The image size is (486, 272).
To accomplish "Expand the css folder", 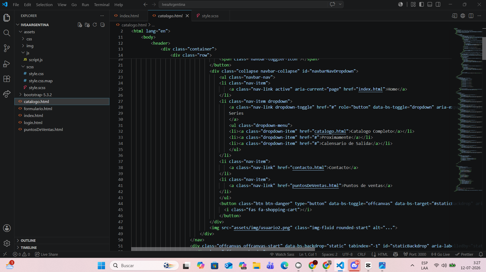I will pos(29,39).
